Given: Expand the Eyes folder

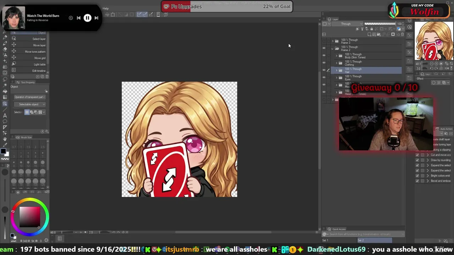Looking at the screenshot, I should point(337,78).
